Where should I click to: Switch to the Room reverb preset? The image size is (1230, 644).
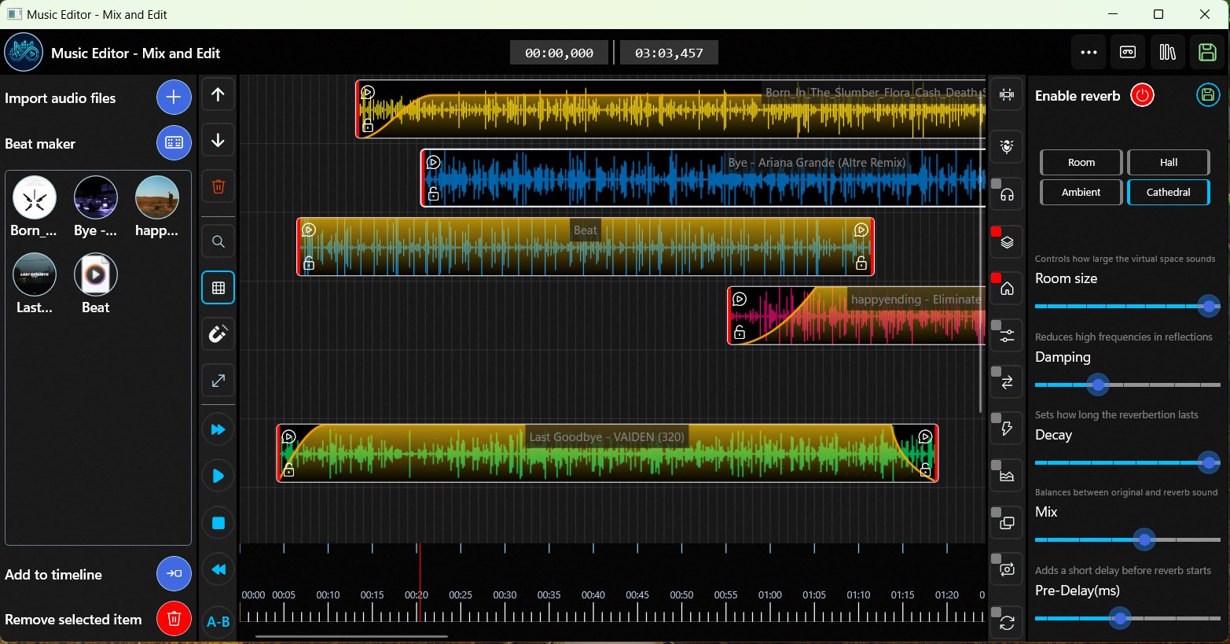coord(1081,162)
